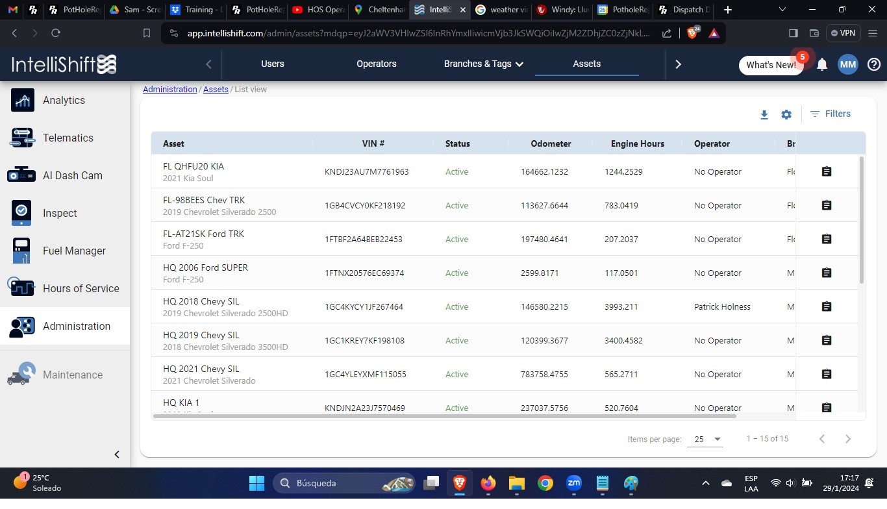Open AI Dash Cam module
Screen dimensions: 887x509
[x=72, y=175]
